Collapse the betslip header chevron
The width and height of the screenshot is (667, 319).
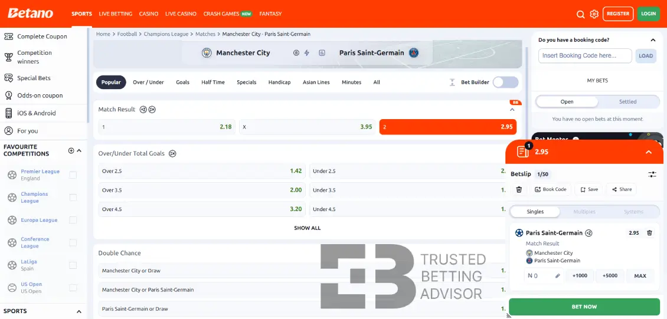[x=649, y=152]
